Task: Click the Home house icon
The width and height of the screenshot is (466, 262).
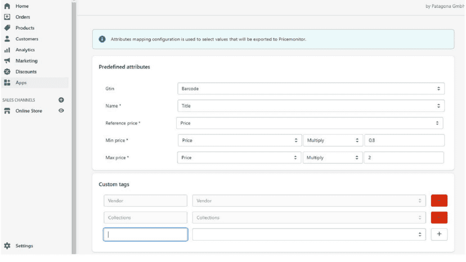Action: pyautogui.click(x=7, y=6)
